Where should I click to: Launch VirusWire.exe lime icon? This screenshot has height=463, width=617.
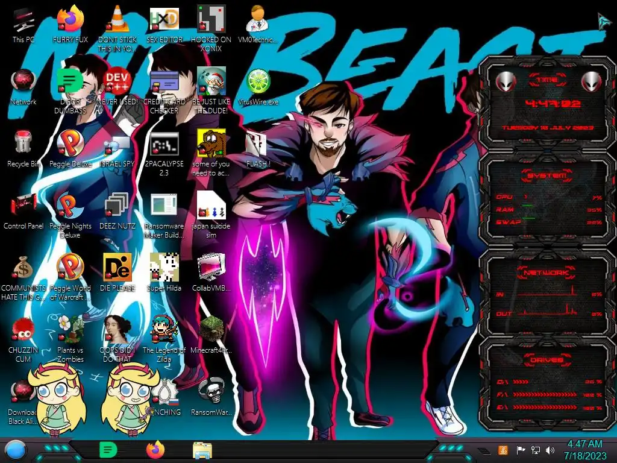tap(258, 87)
